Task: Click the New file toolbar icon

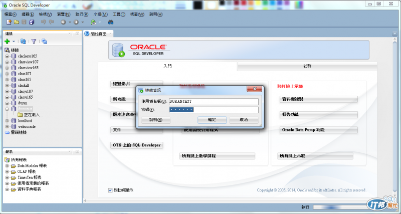Action: coord(9,22)
